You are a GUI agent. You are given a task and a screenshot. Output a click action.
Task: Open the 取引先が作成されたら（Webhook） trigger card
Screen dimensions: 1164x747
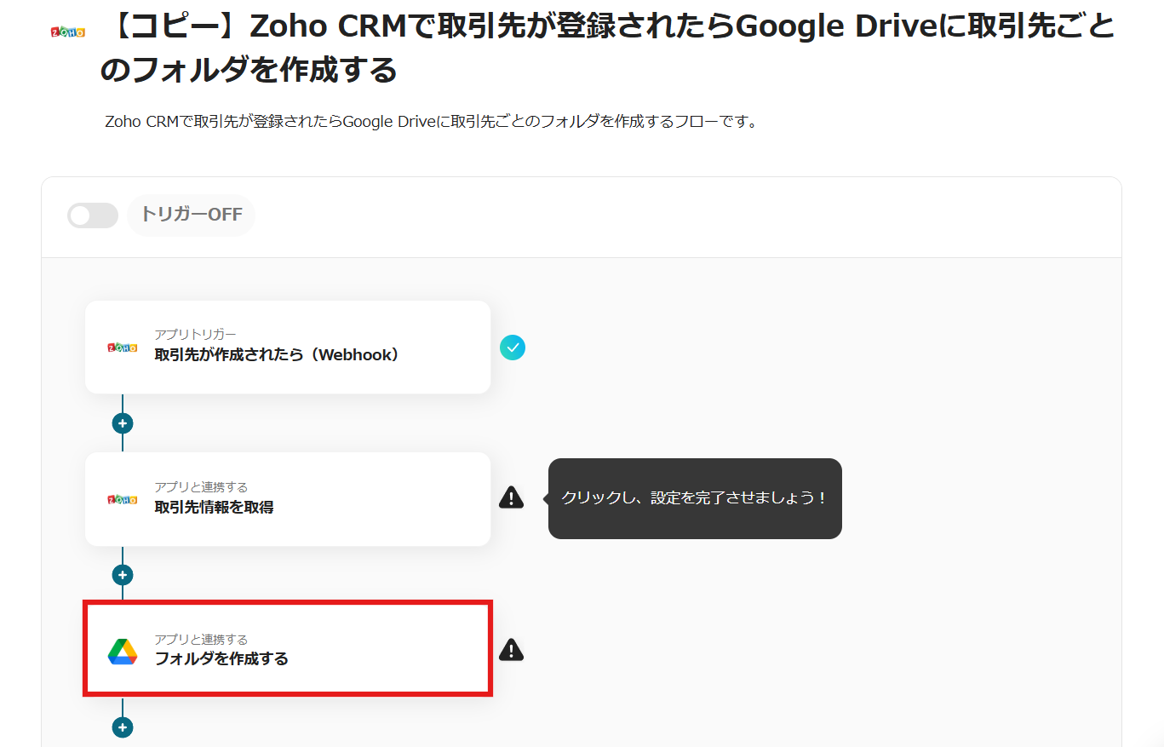(288, 347)
